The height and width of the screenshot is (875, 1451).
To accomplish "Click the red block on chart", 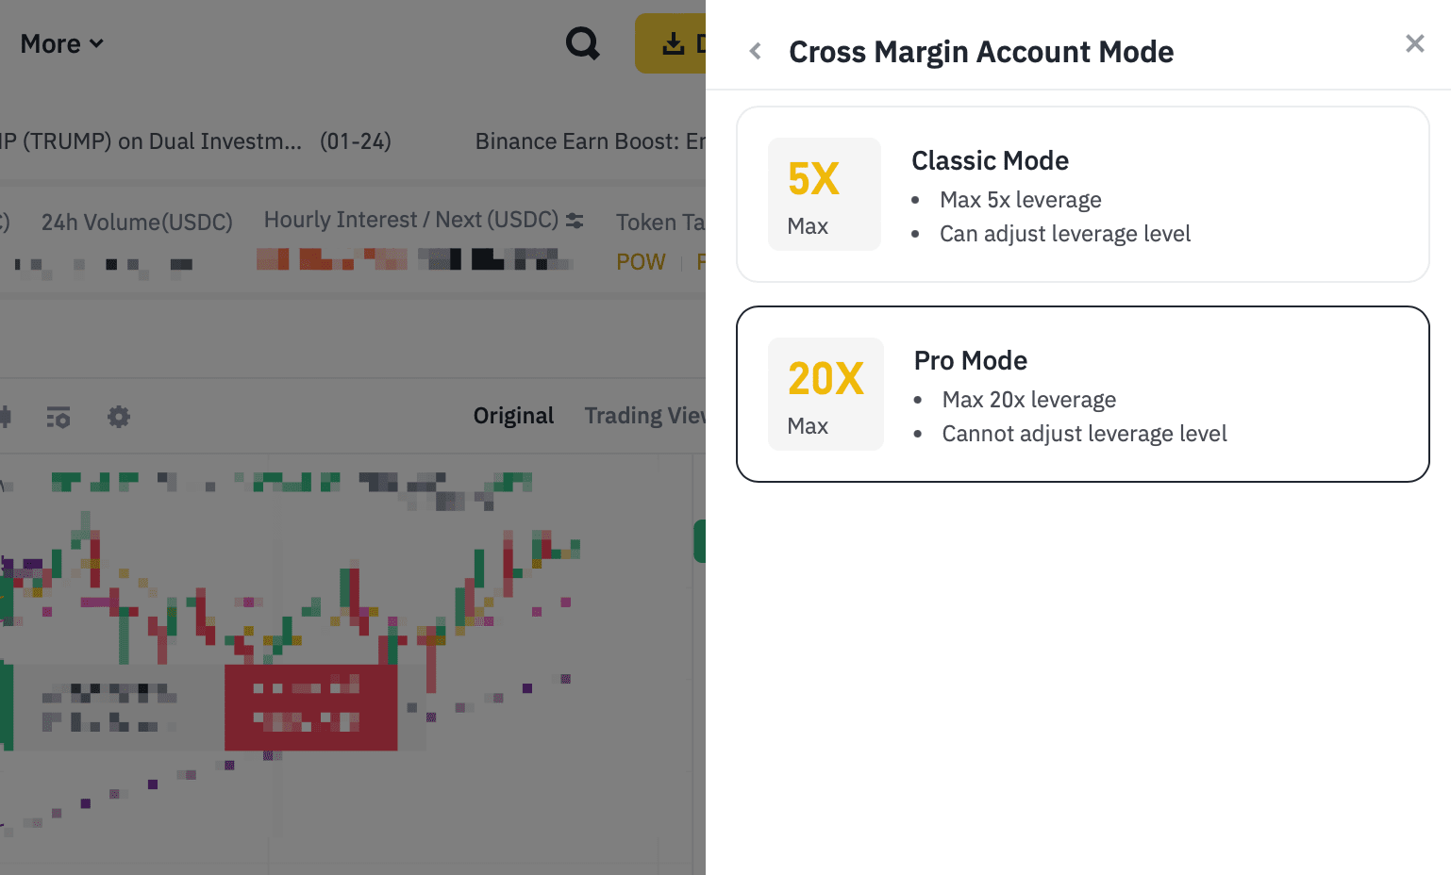I will tap(310, 707).
